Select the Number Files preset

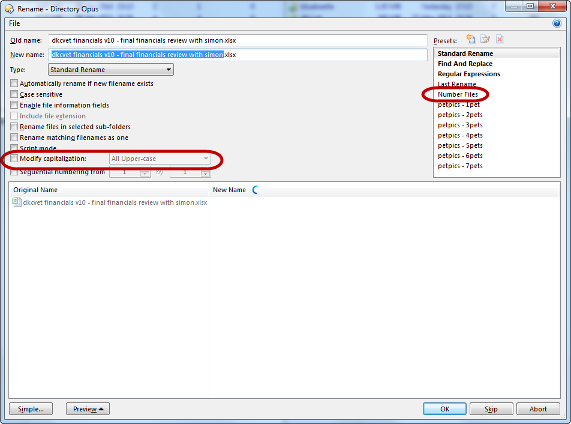pyautogui.click(x=458, y=94)
